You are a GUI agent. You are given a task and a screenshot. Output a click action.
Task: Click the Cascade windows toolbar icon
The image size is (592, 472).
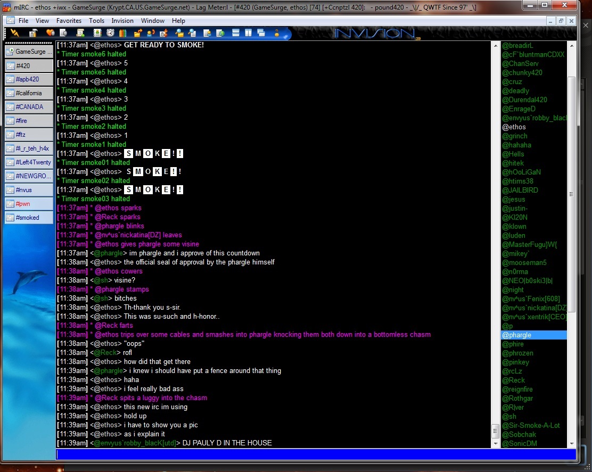coord(261,33)
